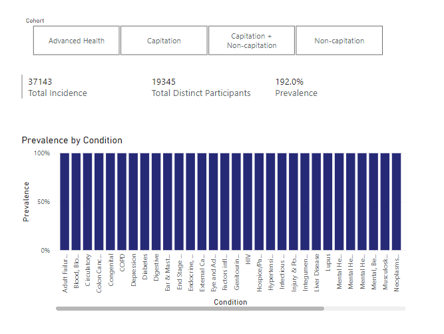Select the COPD bar
Viewport: 444px width, 334px height.
point(122,201)
